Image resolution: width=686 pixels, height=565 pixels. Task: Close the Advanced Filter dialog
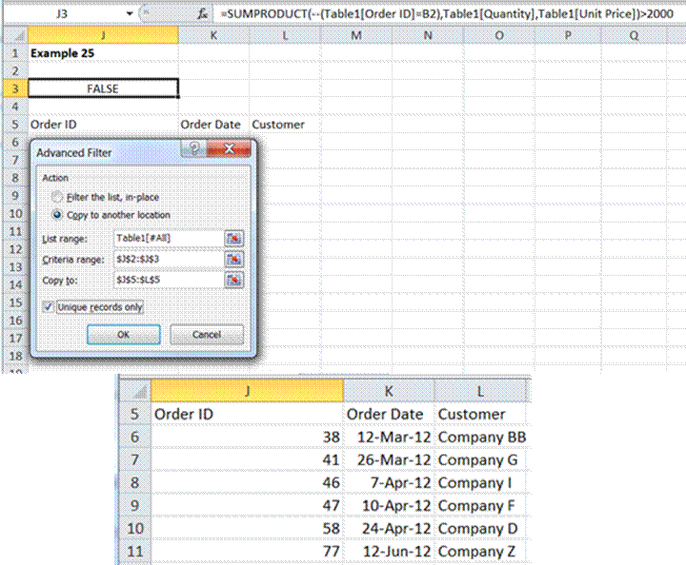[229, 150]
